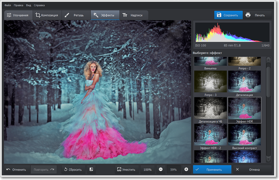Click the color histogram graph
Screen dimensions: 279x180
coord(232,32)
